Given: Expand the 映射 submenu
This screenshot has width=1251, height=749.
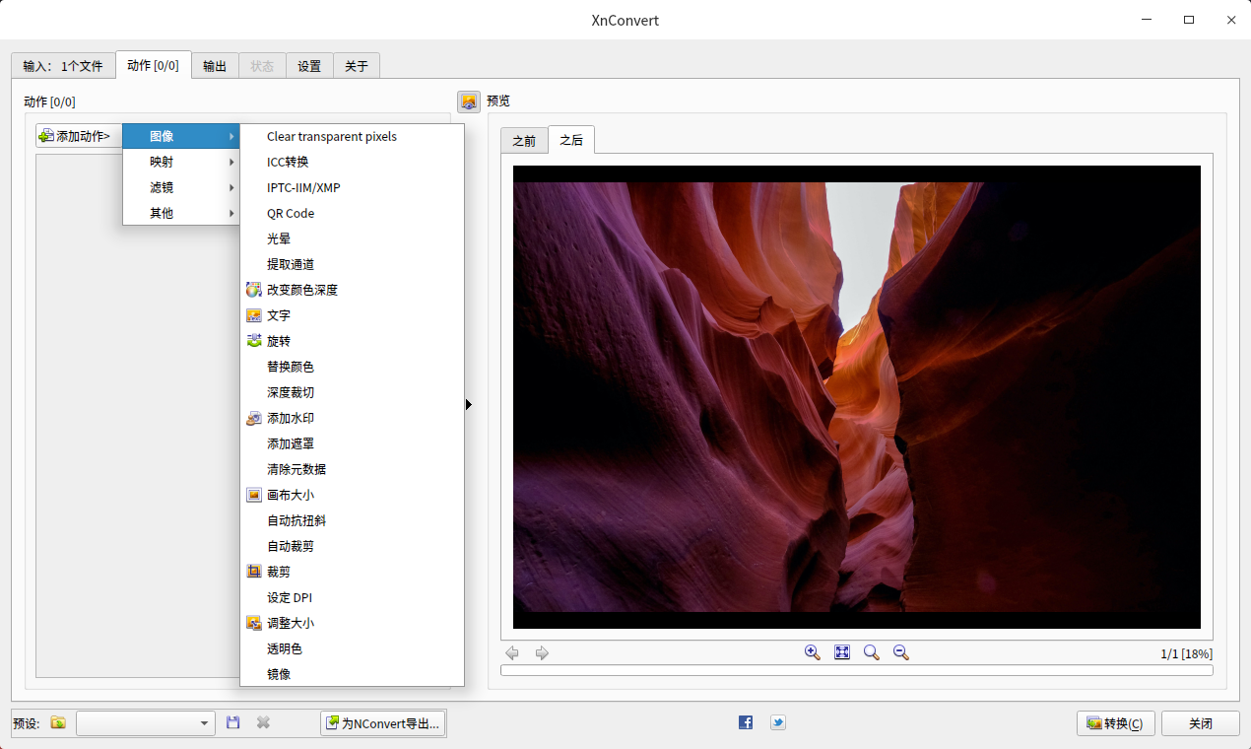Looking at the screenshot, I should click(181, 162).
